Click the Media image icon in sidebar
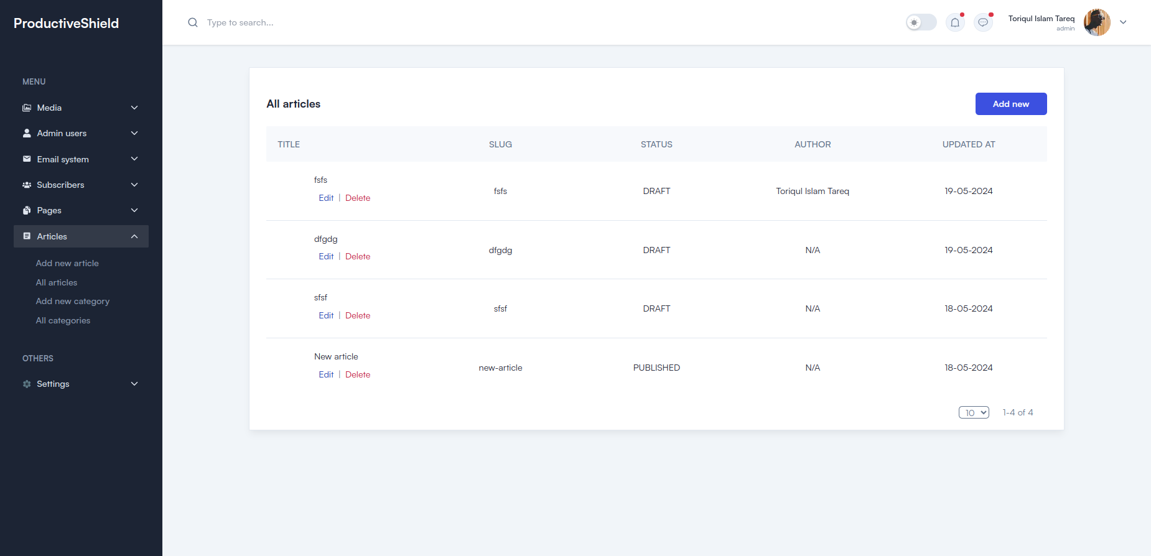This screenshot has width=1151, height=556. tap(27, 108)
